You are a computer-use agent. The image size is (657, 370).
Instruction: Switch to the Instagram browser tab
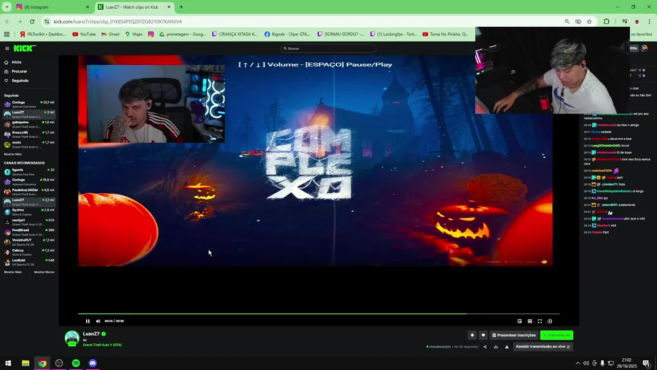pyautogui.click(x=52, y=7)
